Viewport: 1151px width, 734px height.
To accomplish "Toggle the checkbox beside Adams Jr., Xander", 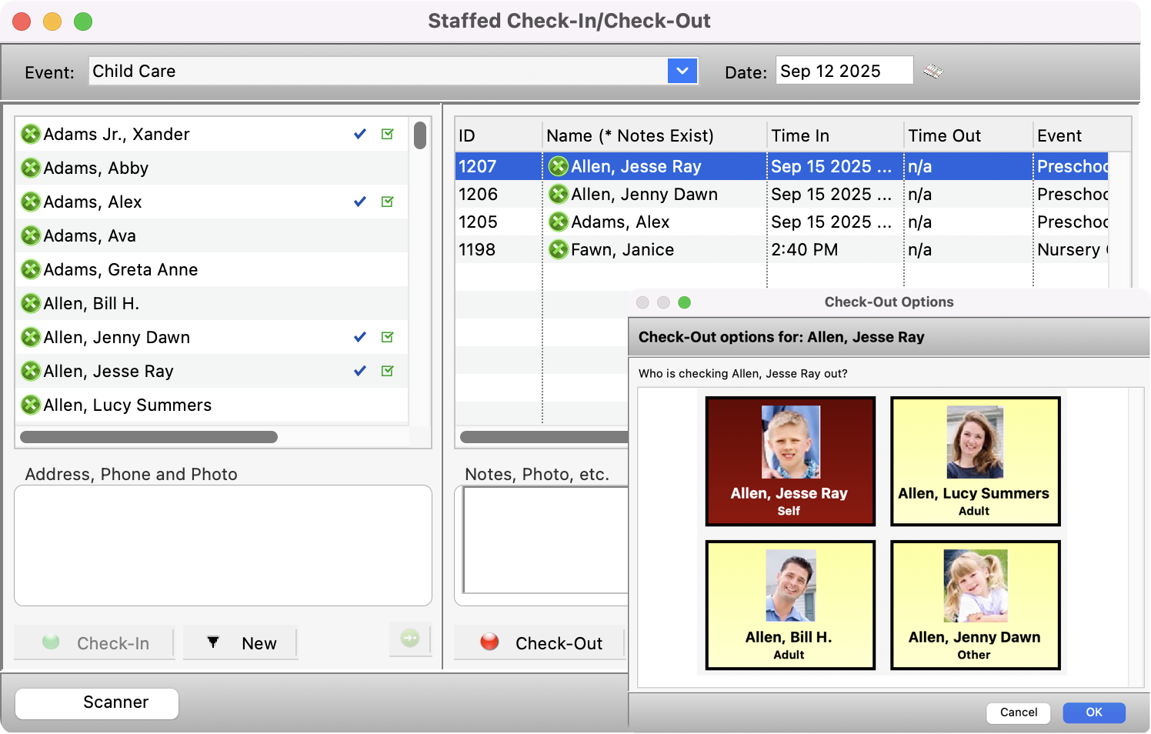I will [387, 133].
